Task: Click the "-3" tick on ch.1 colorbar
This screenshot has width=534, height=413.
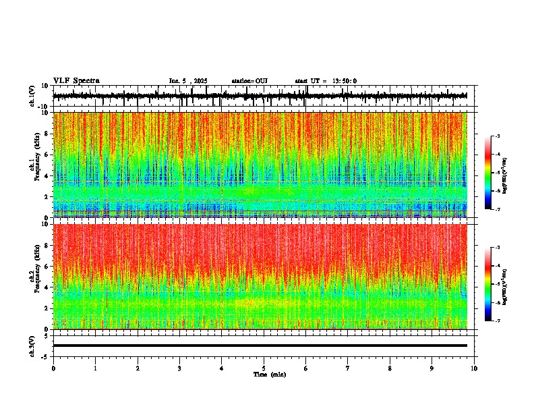Action: [497, 136]
